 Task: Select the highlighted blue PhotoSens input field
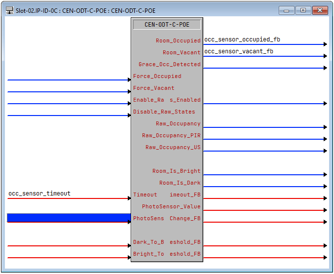[x=69, y=218]
